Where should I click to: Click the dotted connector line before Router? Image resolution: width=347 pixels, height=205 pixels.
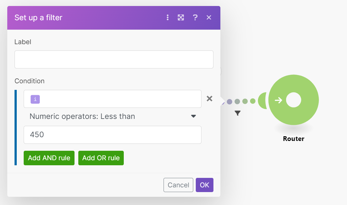(241, 101)
